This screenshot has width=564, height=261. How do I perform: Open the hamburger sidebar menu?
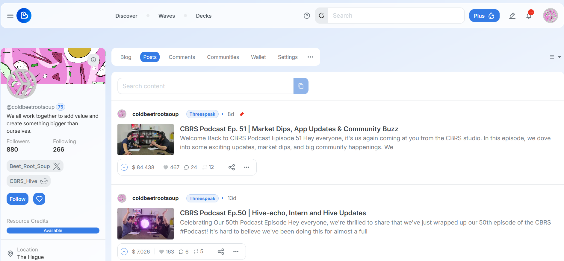click(x=10, y=16)
